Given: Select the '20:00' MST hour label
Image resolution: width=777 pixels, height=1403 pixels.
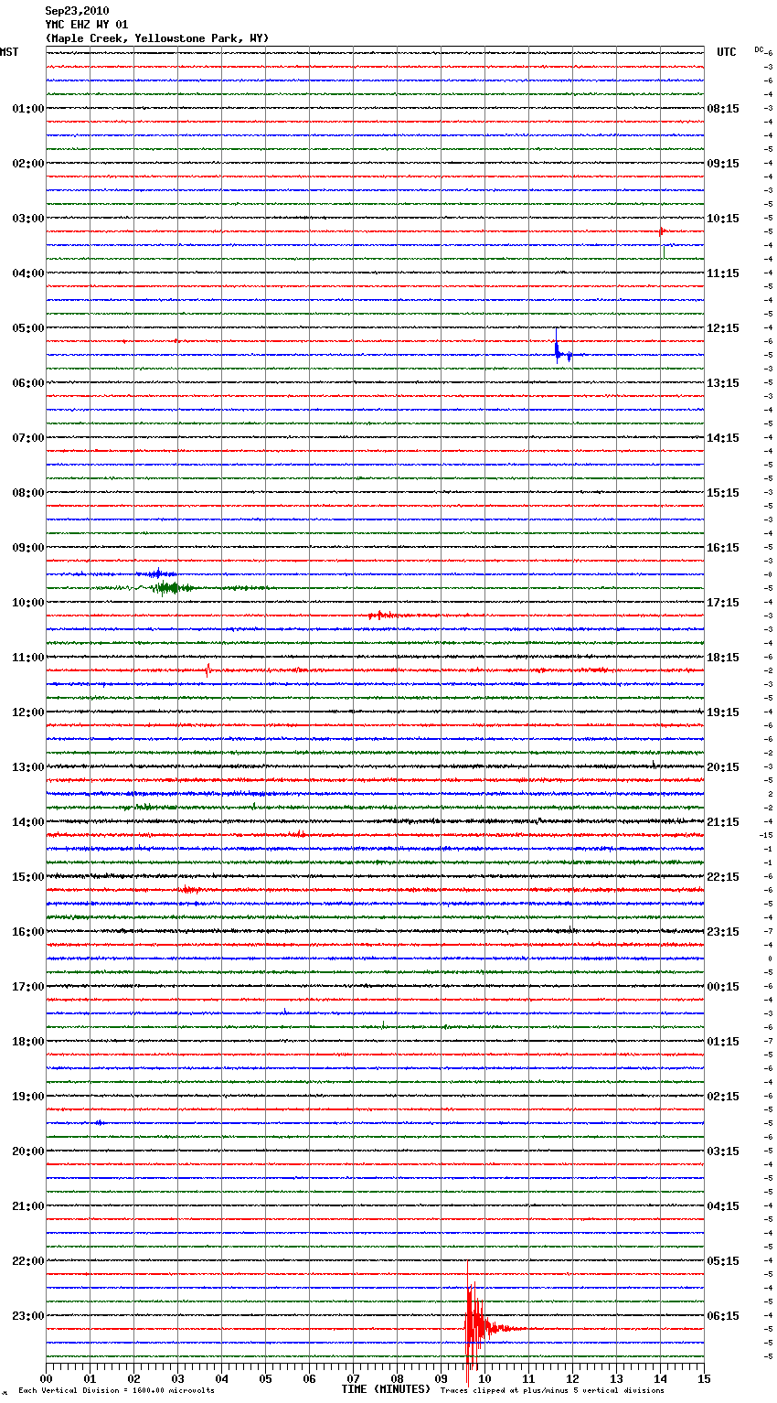Looking at the screenshot, I should (x=28, y=1151).
